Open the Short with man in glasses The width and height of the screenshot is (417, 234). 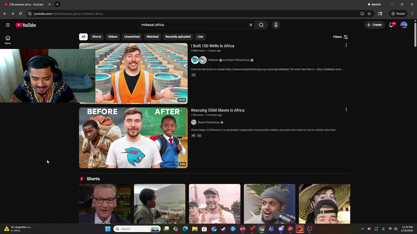point(105,204)
